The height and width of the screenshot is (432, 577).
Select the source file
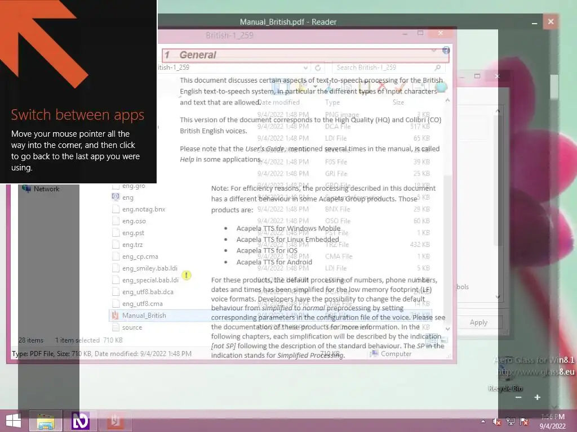point(132,327)
